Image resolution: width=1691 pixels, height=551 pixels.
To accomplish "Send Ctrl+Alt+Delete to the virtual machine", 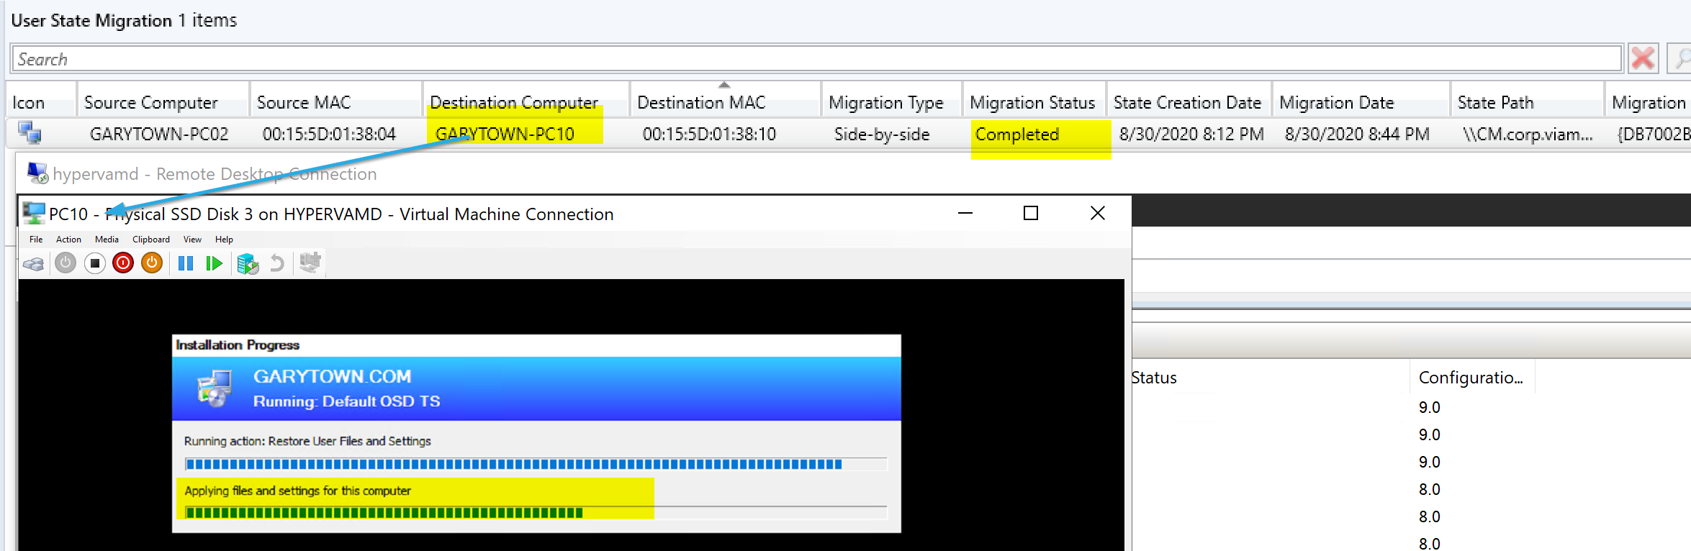I will [x=33, y=264].
